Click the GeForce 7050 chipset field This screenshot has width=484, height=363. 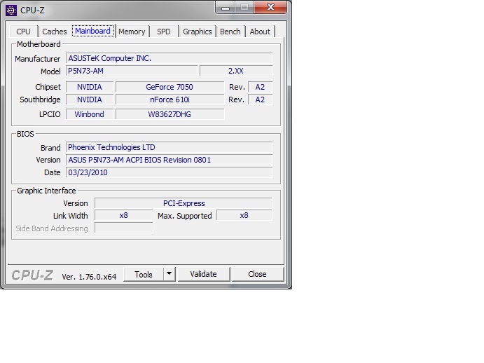170,87
